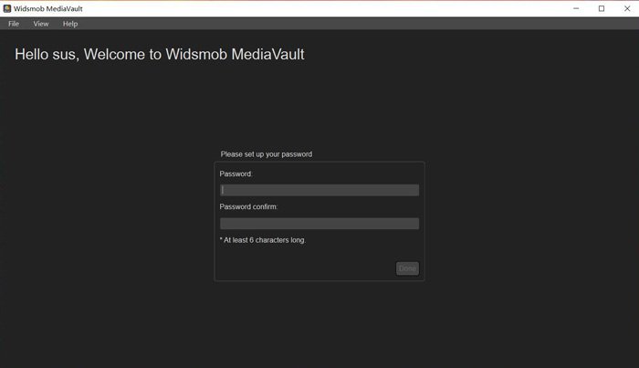Close the Widsmob MediaVault window

pos(627,8)
